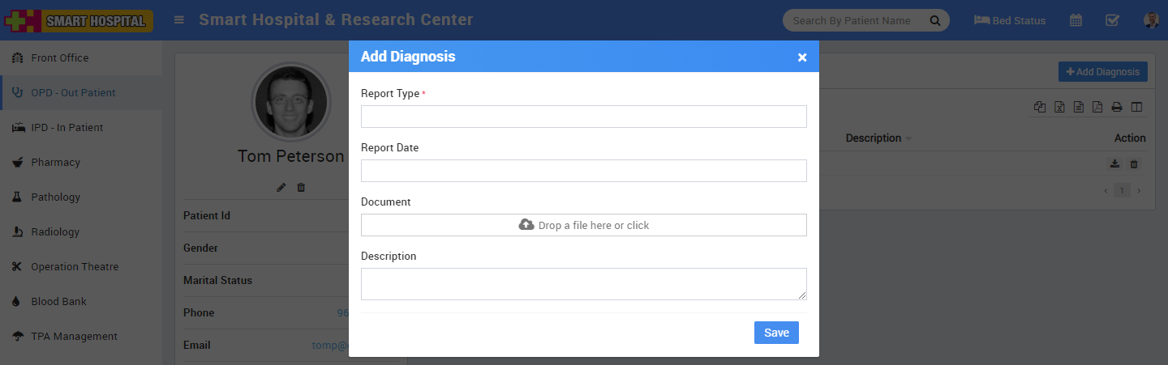Screen dimensions: 1168x365
Task: Export table to Excel icon
Action: 1059,107
